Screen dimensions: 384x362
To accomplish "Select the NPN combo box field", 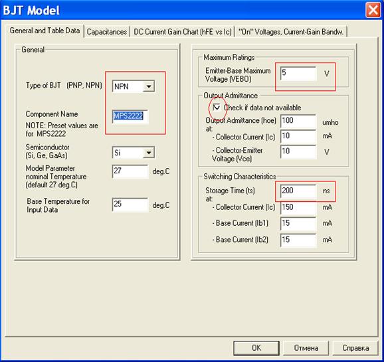I will click(x=134, y=86).
